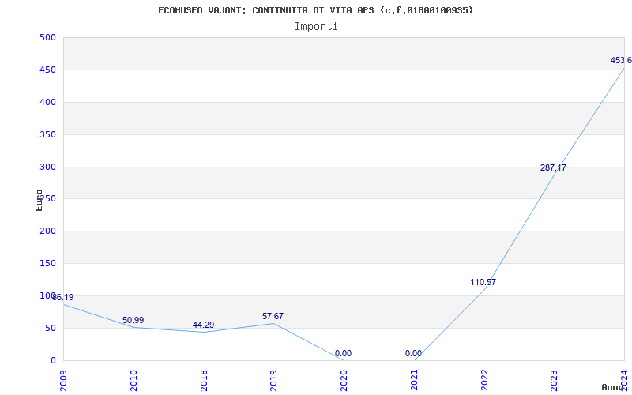Click the Euro y-axis title
This screenshot has height=395, width=632.
(39, 200)
